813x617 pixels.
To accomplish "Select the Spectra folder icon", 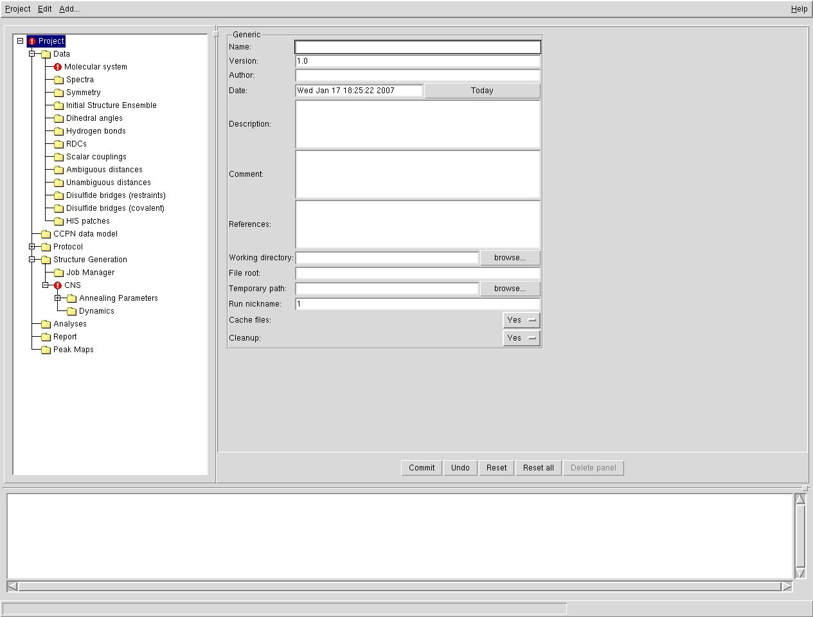I will (x=58, y=80).
